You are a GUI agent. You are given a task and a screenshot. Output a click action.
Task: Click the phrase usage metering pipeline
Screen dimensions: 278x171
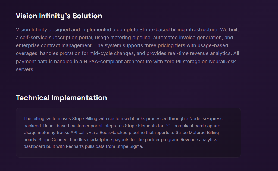[x=123, y=38]
